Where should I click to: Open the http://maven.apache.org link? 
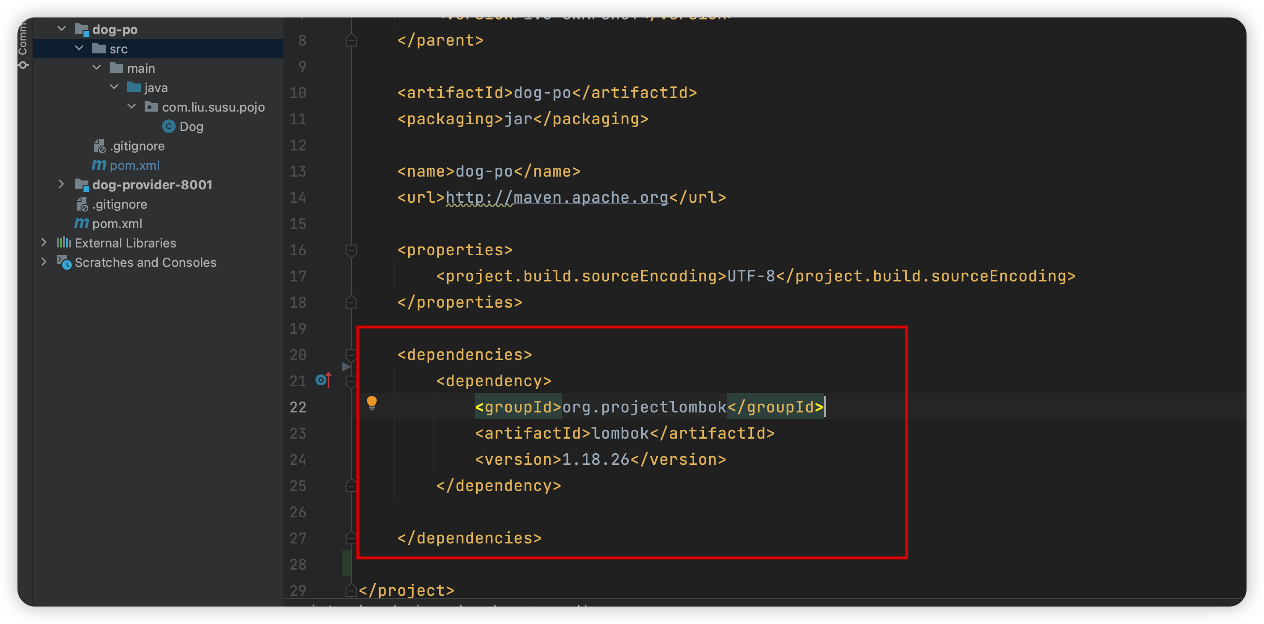557,197
